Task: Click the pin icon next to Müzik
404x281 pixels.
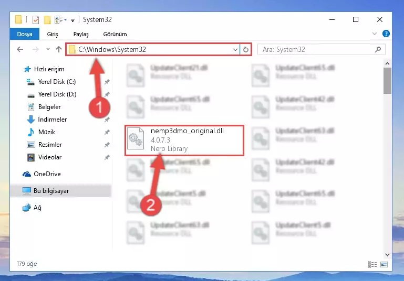Action: [x=107, y=132]
